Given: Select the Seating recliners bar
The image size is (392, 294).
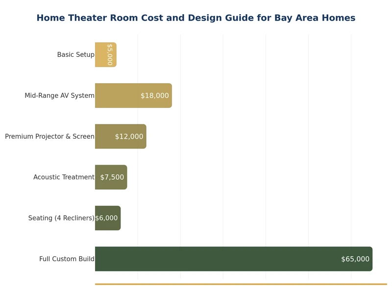Looking at the screenshot, I should pyautogui.click(x=107, y=225).
